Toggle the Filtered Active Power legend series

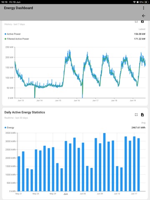click(x=17, y=39)
